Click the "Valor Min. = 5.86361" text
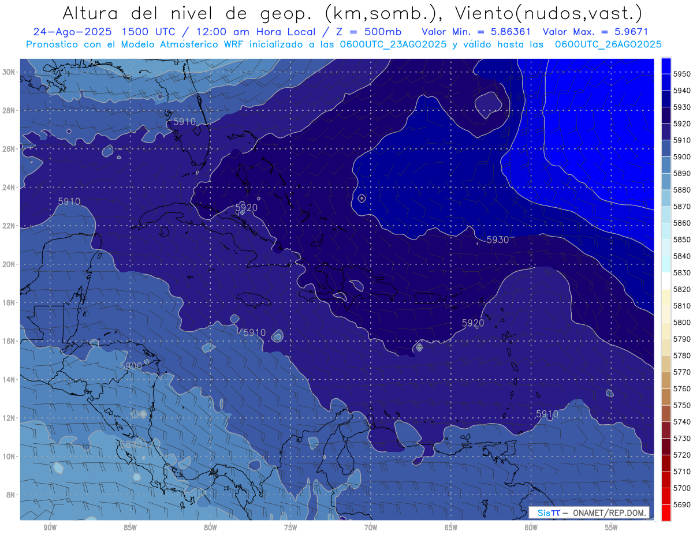 coord(476,32)
